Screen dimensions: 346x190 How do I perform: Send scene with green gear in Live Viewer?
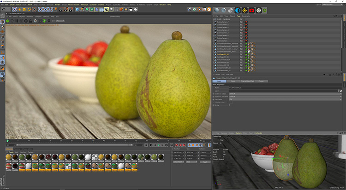click(x=7, y=21)
